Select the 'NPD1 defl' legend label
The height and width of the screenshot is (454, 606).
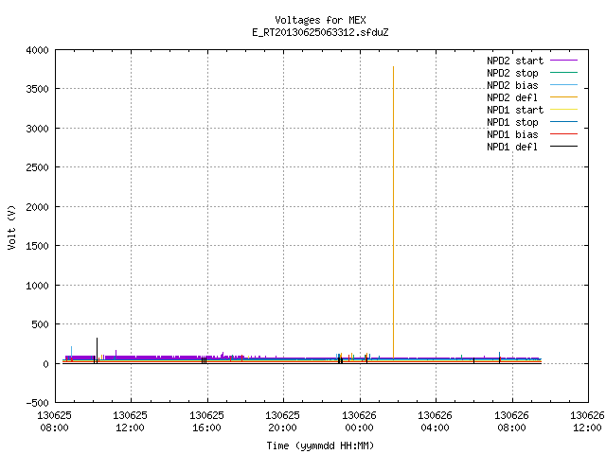[512, 148]
